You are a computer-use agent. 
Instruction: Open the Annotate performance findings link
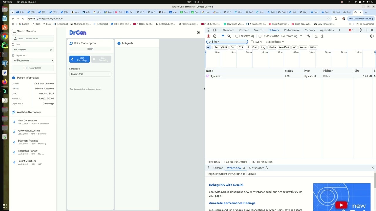232,203
